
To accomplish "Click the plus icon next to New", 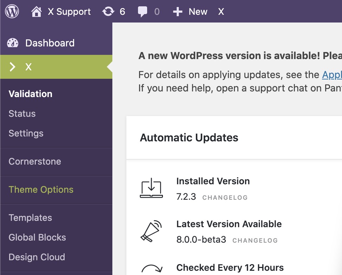I will (x=178, y=12).
